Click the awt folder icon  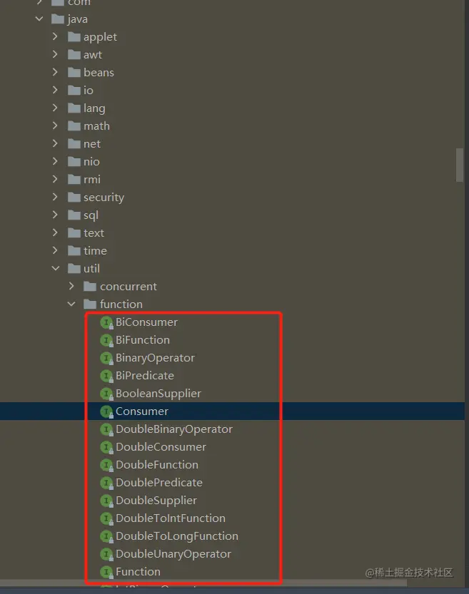(74, 54)
